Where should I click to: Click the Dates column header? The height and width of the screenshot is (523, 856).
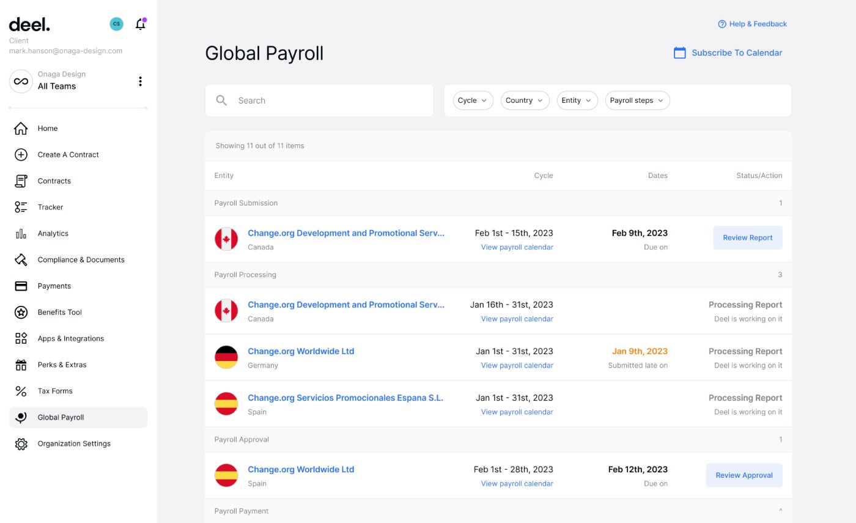click(x=658, y=176)
